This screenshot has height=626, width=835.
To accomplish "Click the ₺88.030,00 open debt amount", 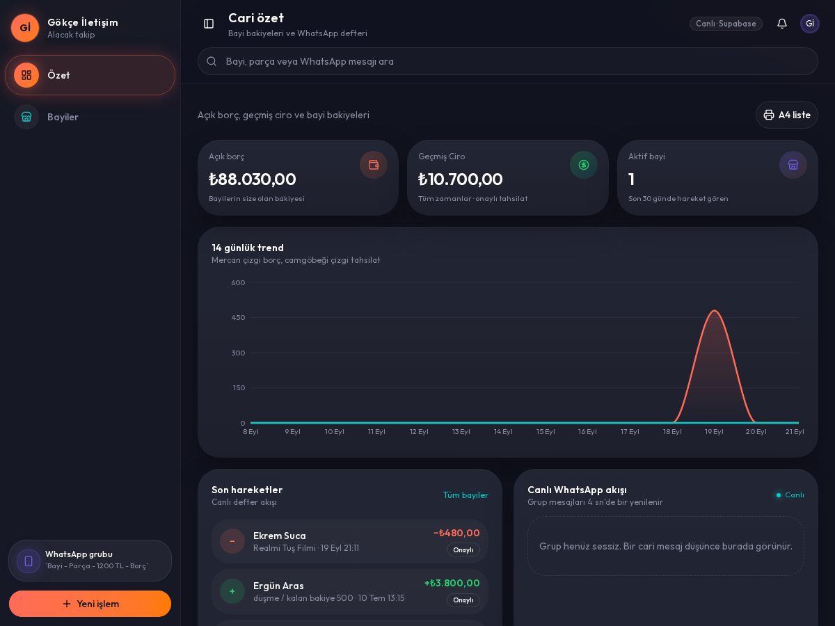I will pyautogui.click(x=253, y=179).
